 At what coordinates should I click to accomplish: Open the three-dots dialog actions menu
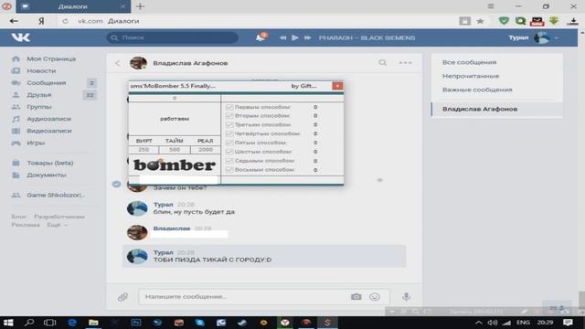[405, 63]
